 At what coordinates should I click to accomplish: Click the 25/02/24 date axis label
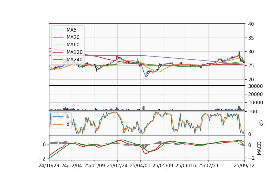coord(117,166)
